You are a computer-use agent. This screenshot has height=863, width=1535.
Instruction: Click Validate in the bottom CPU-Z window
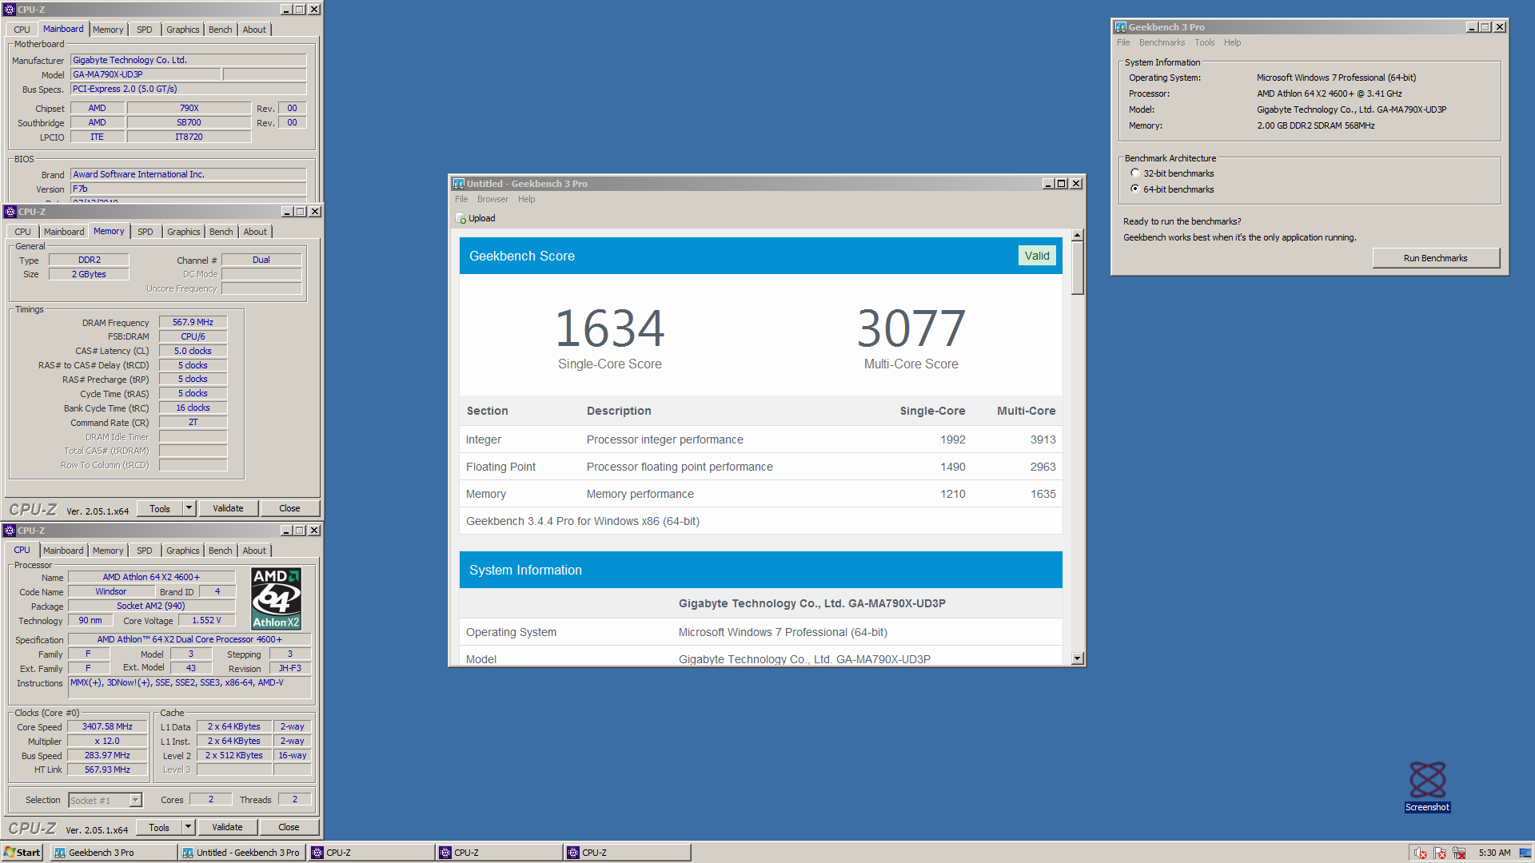(227, 827)
